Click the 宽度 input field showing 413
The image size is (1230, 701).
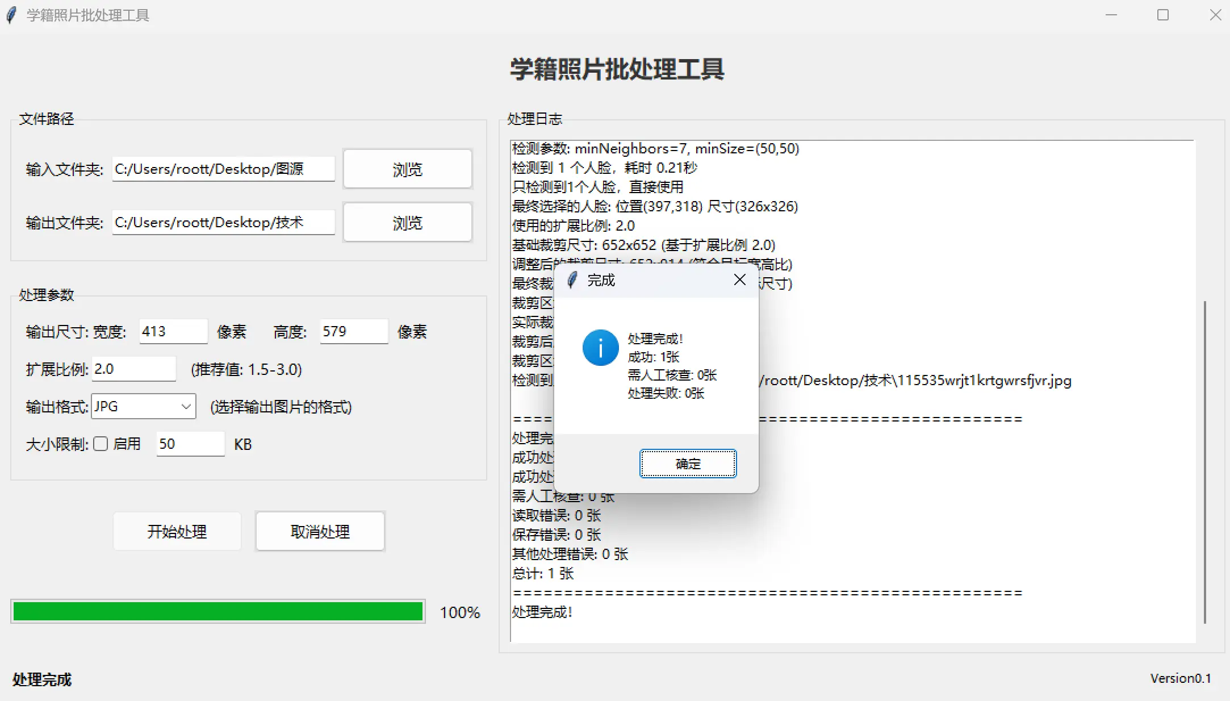click(x=173, y=331)
